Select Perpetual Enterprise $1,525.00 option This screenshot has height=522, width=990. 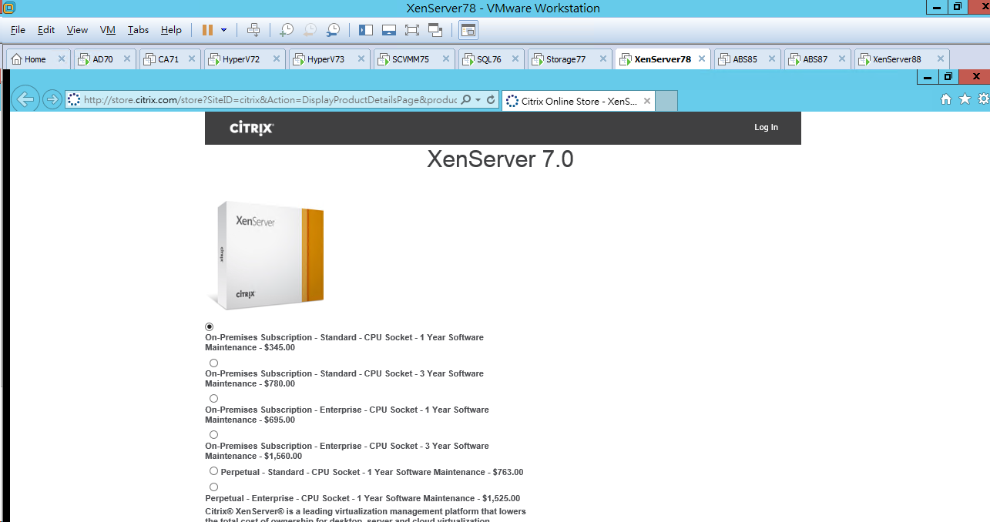pyautogui.click(x=213, y=487)
